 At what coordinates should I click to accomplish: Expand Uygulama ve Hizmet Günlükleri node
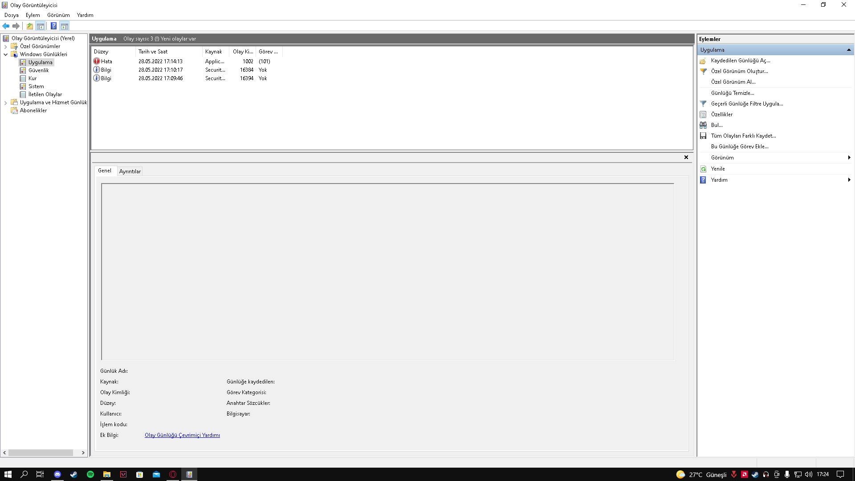point(5,102)
